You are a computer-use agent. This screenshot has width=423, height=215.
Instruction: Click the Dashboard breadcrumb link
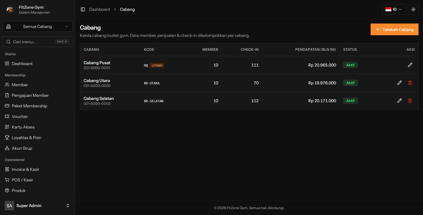click(x=99, y=9)
